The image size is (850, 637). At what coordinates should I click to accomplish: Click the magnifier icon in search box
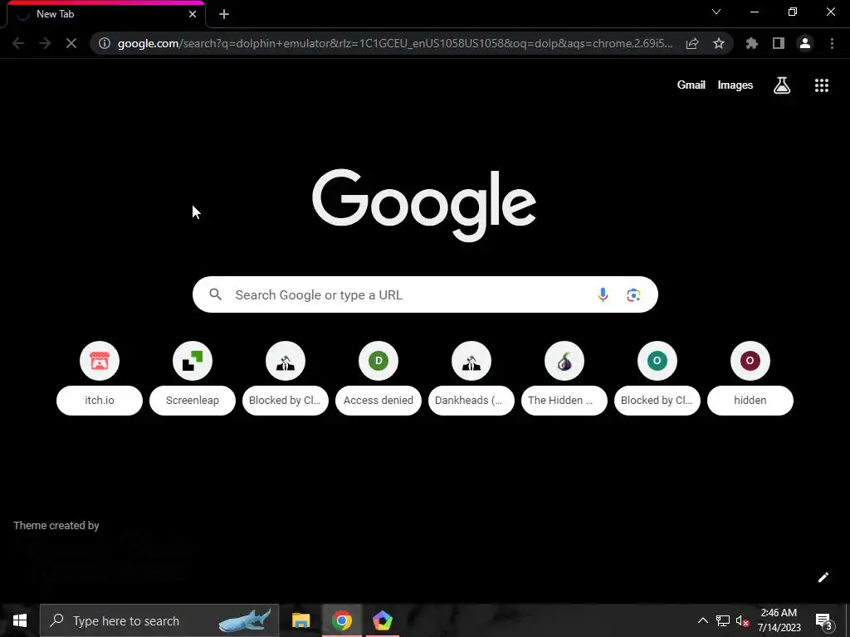216,294
